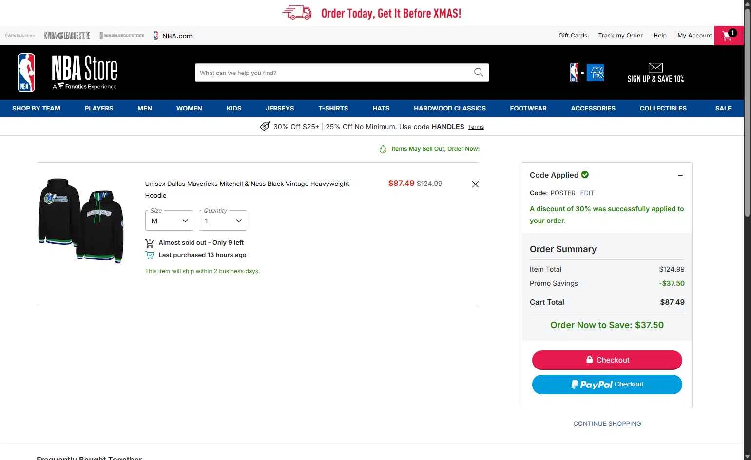Open My Account link

pos(694,36)
